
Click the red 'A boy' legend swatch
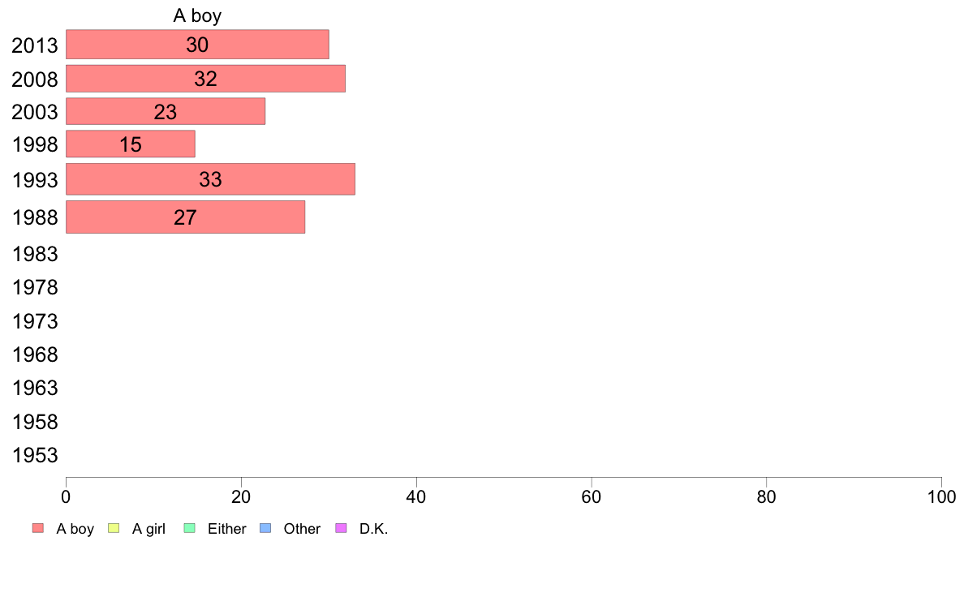38,528
